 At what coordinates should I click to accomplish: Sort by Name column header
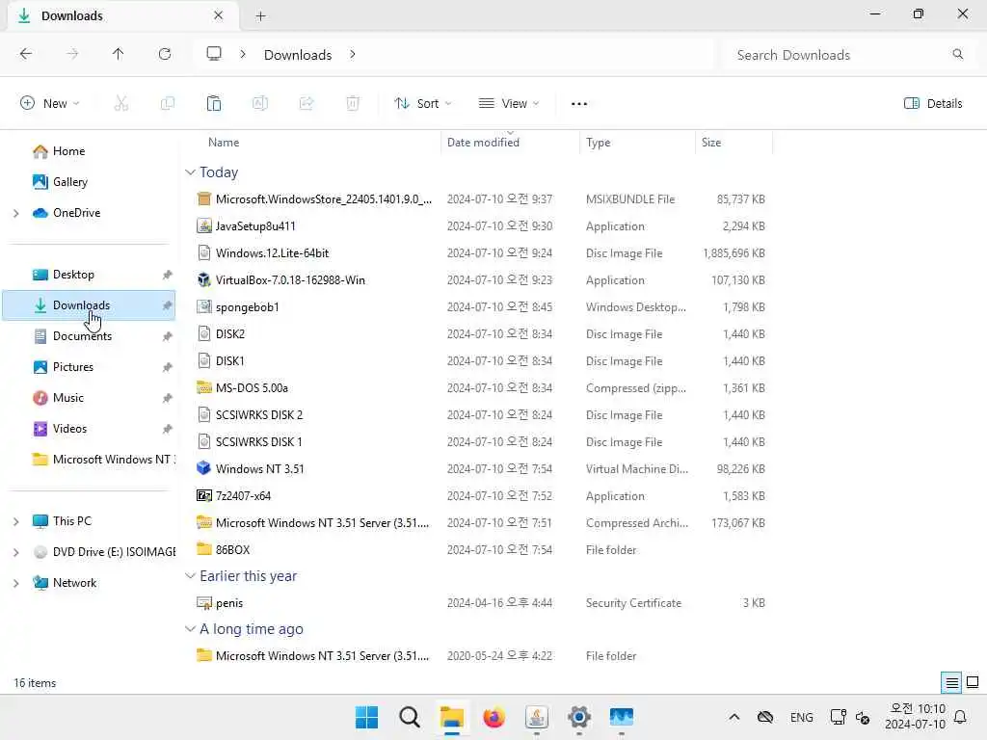pyautogui.click(x=224, y=143)
